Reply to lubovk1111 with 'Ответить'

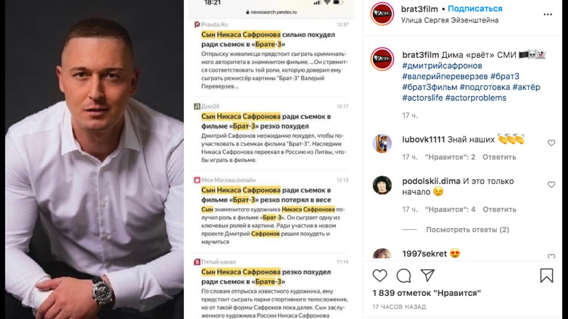pyautogui.click(x=499, y=157)
